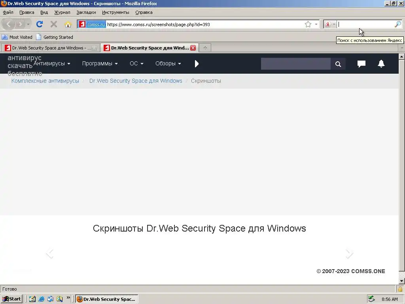
Task: Click the first quick launch notepad icon
Action: 32,299
